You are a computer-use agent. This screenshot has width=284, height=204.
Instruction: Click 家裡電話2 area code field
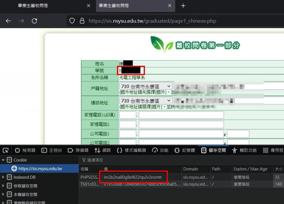coord(128,125)
